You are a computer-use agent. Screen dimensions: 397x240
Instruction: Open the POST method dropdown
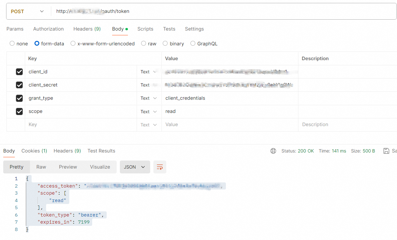[x=27, y=11]
